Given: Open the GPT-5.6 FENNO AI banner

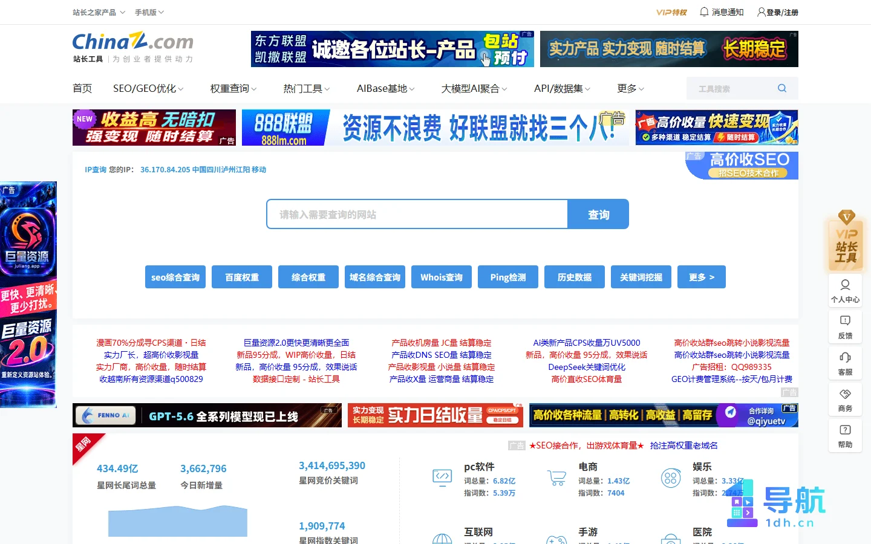Looking at the screenshot, I should click(207, 415).
